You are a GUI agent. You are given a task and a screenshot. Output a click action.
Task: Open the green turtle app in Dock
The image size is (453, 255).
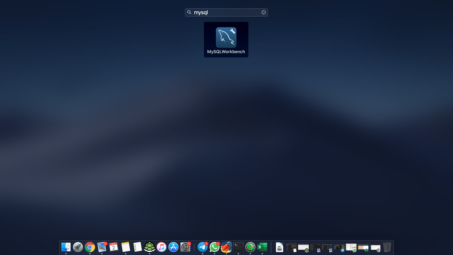pos(150,247)
